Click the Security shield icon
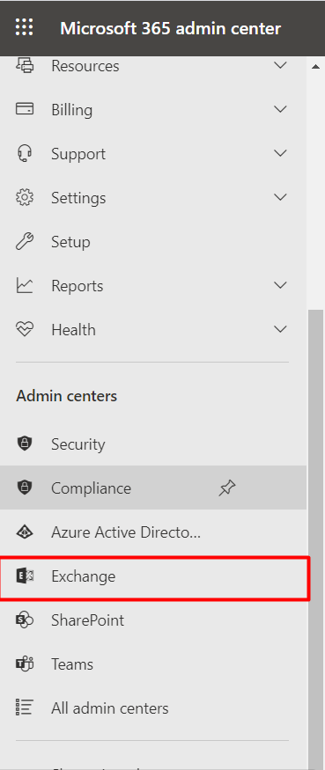325x770 pixels. 25,444
